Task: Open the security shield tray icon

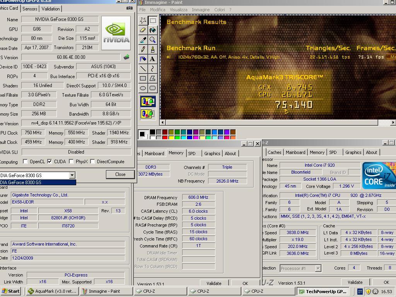Action: click(x=368, y=292)
